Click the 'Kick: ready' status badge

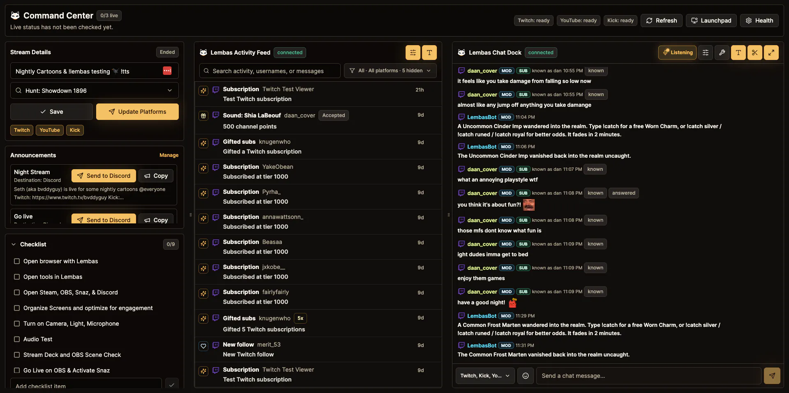[x=621, y=21]
